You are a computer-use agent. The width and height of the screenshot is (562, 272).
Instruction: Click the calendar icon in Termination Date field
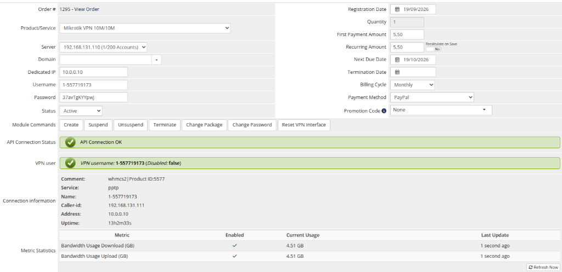[x=397, y=72]
